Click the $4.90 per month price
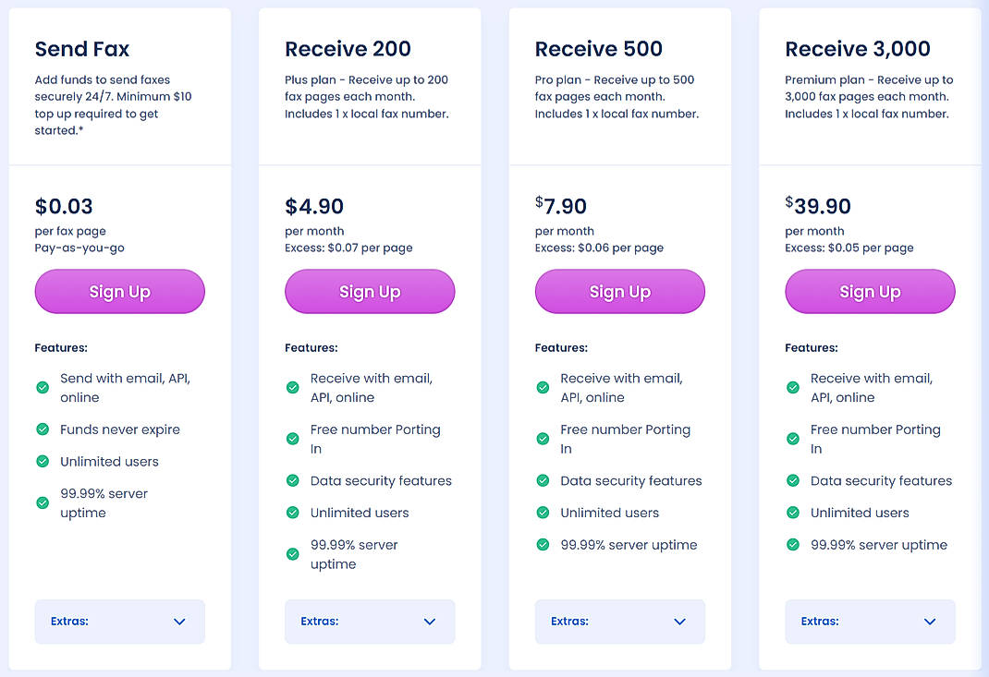 [314, 207]
